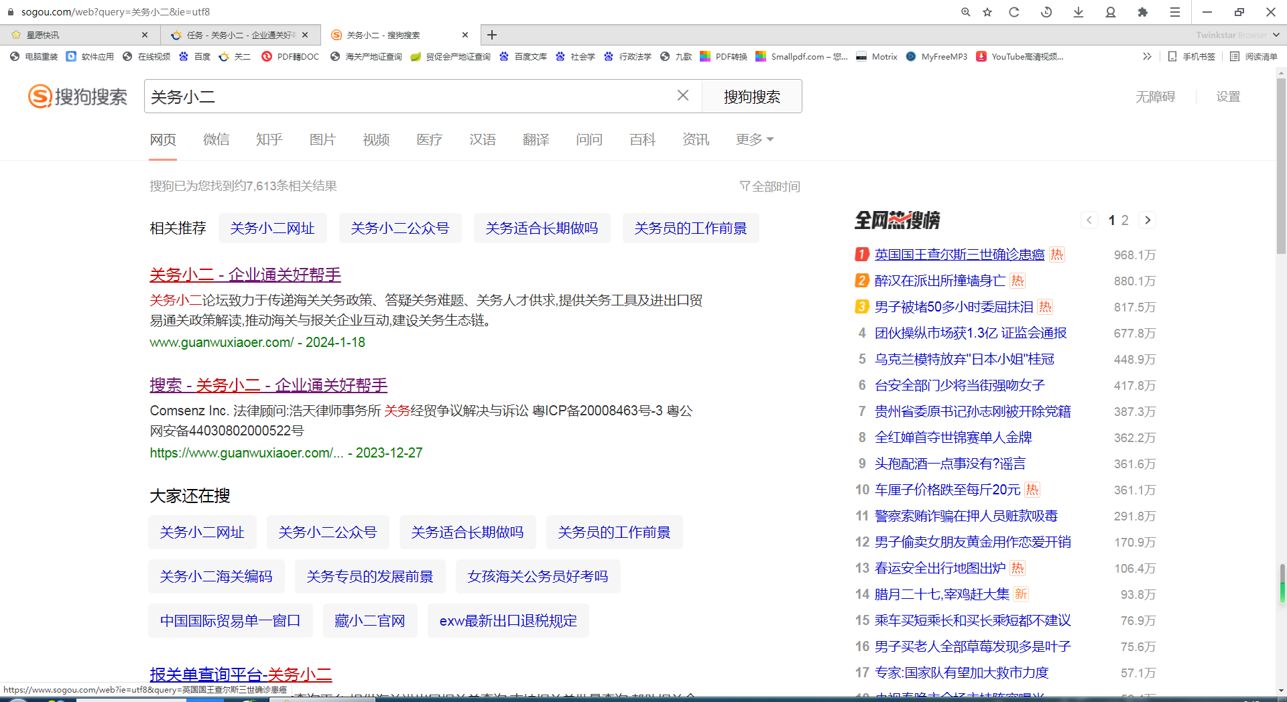
Task: Click the page vertical scrollbar thumb
Action: point(1281,167)
